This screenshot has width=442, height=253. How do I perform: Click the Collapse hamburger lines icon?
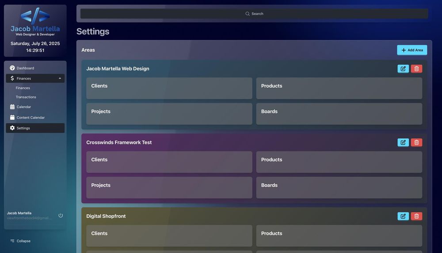click(x=12, y=241)
